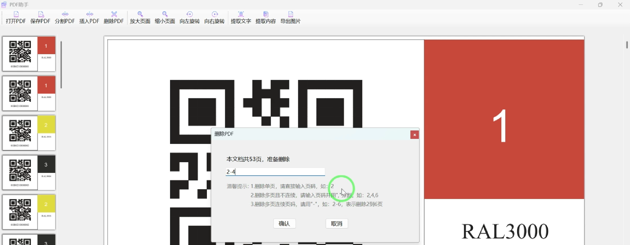Select the fifth thumbnail with yellow block 2

tap(29, 212)
